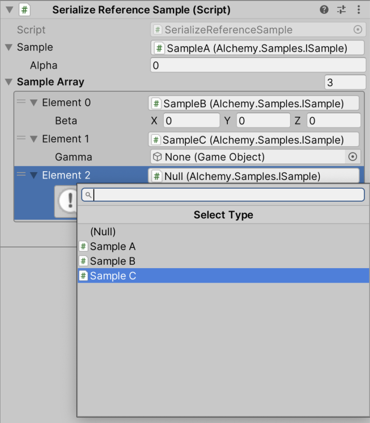Screen dimensions: 370x423
Task: Click the Element 1 reorder handle
Action: click(x=21, y=138)
